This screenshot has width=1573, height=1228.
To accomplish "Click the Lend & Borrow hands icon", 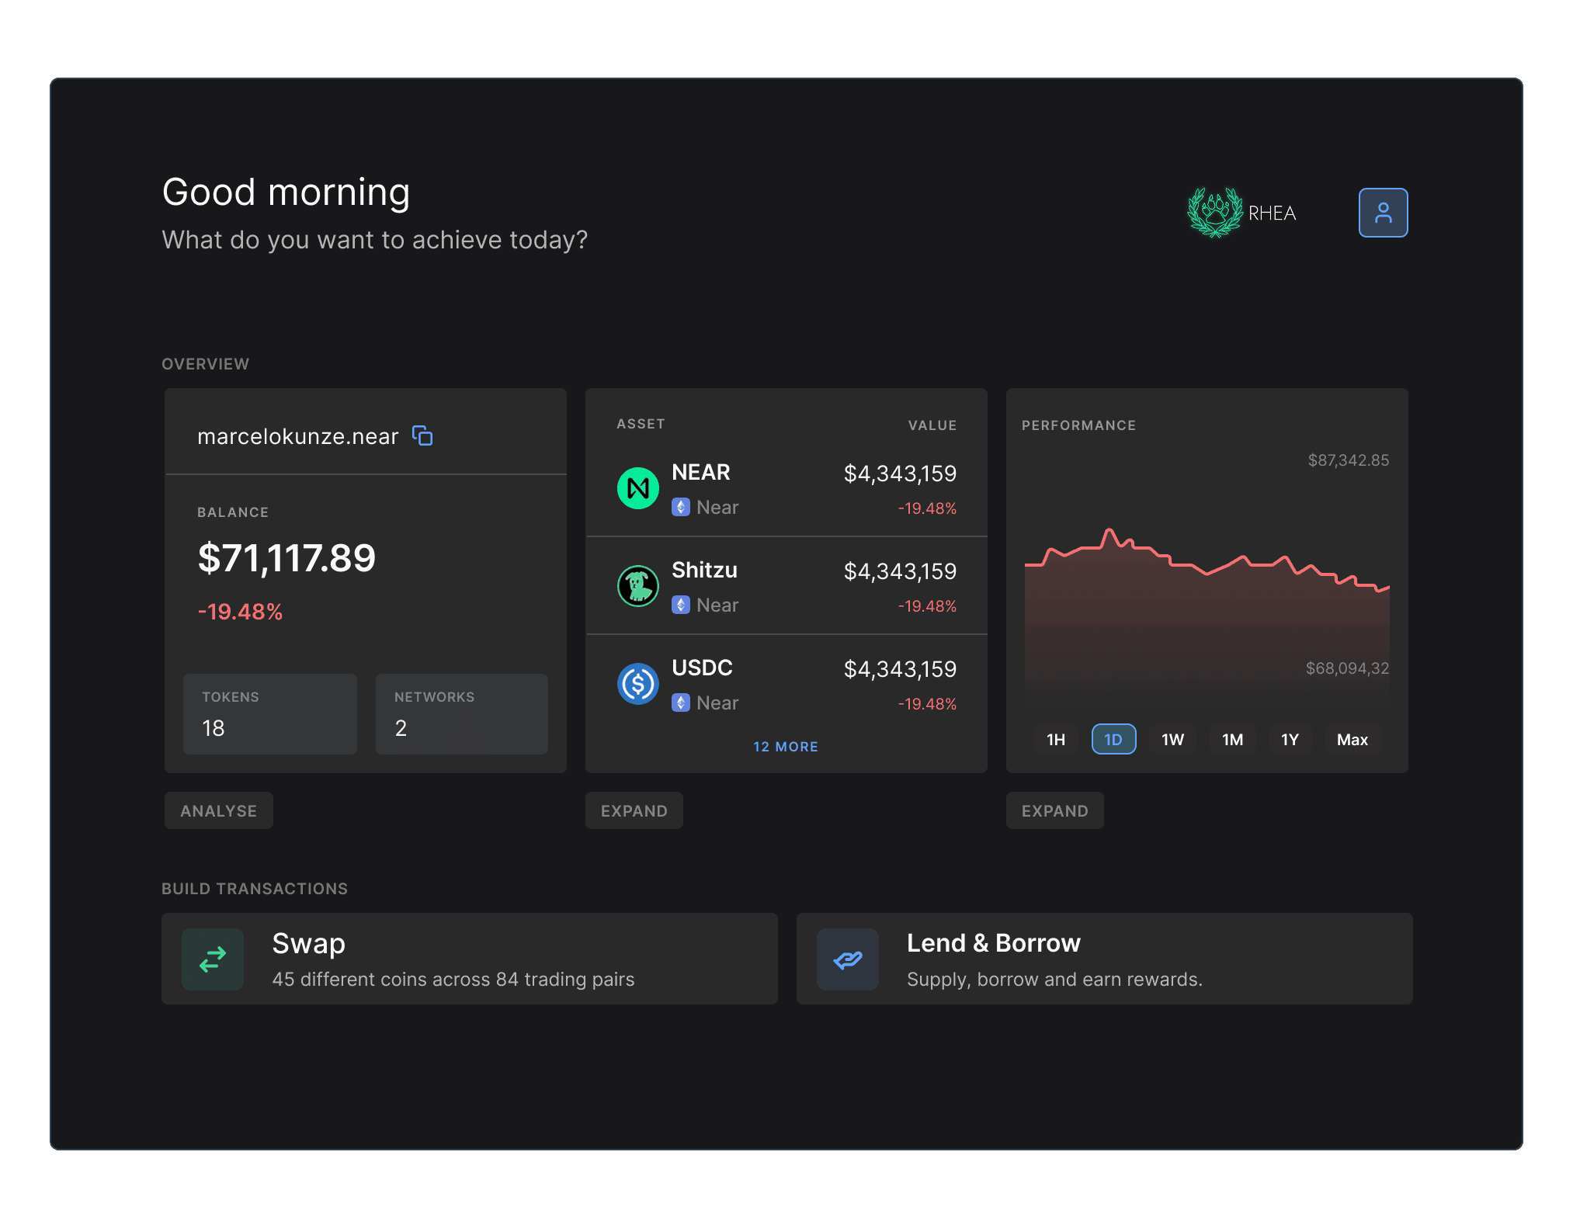I will point(848,959).
